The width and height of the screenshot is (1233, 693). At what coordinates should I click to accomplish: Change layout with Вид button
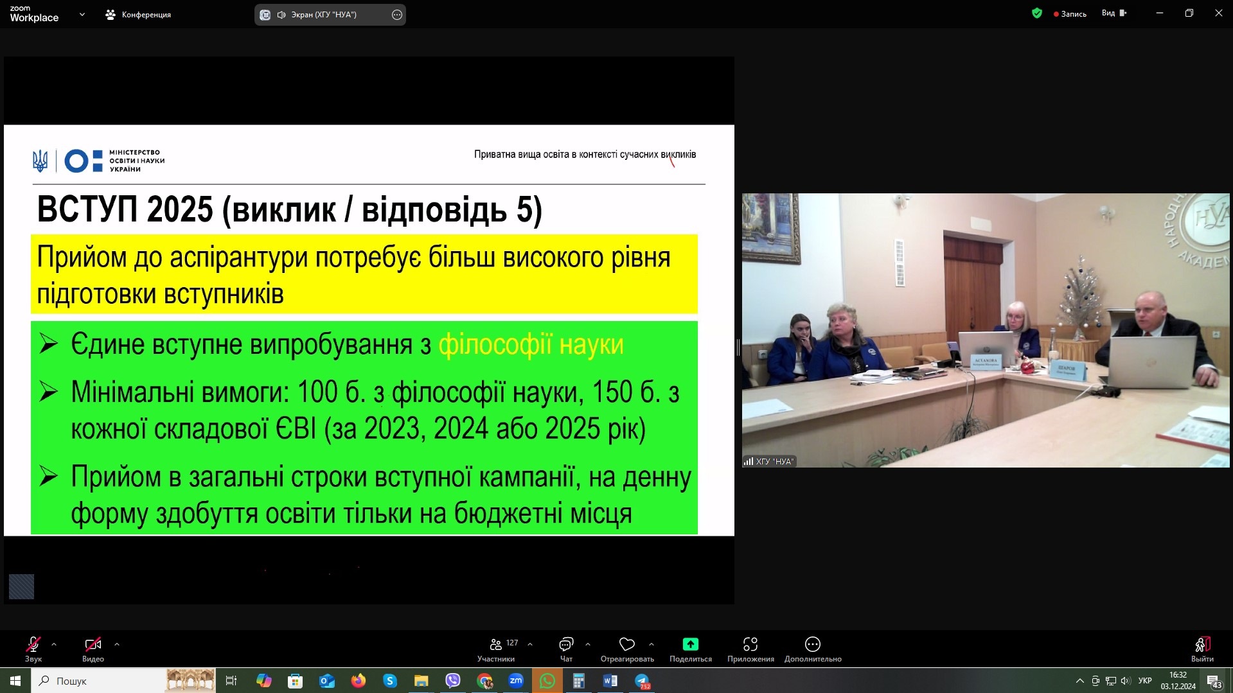(x=1114, y=13)
